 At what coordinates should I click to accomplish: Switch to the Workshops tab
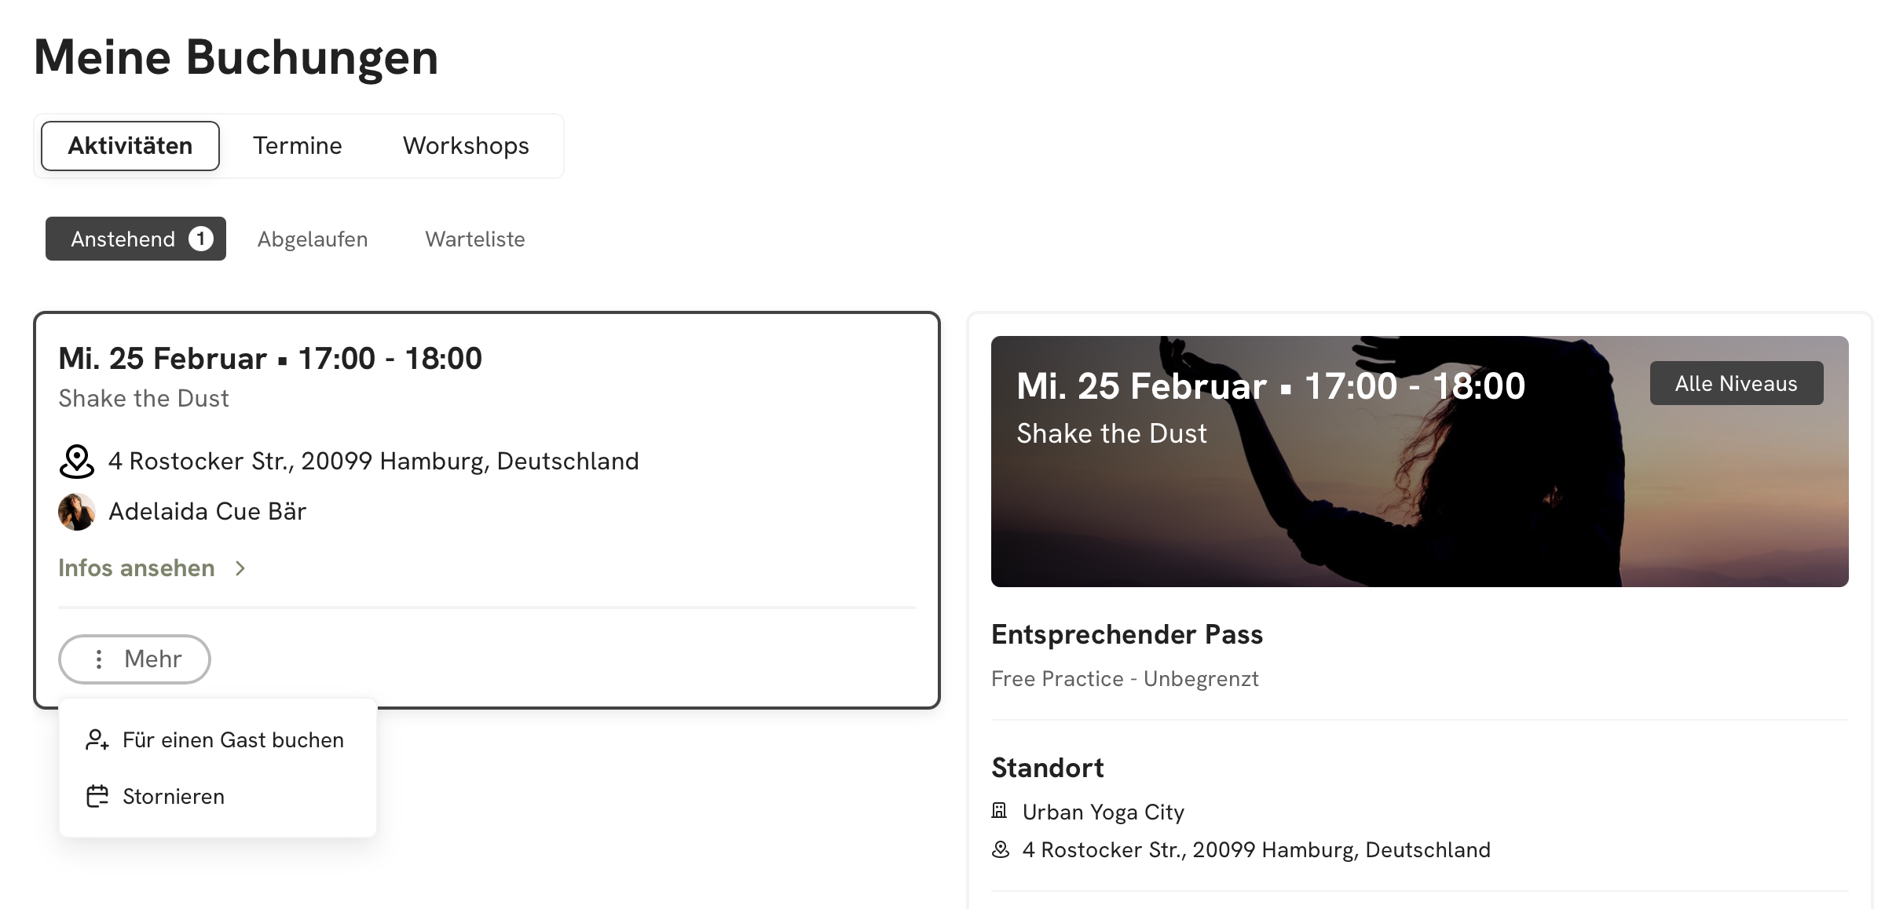point(466,146)
